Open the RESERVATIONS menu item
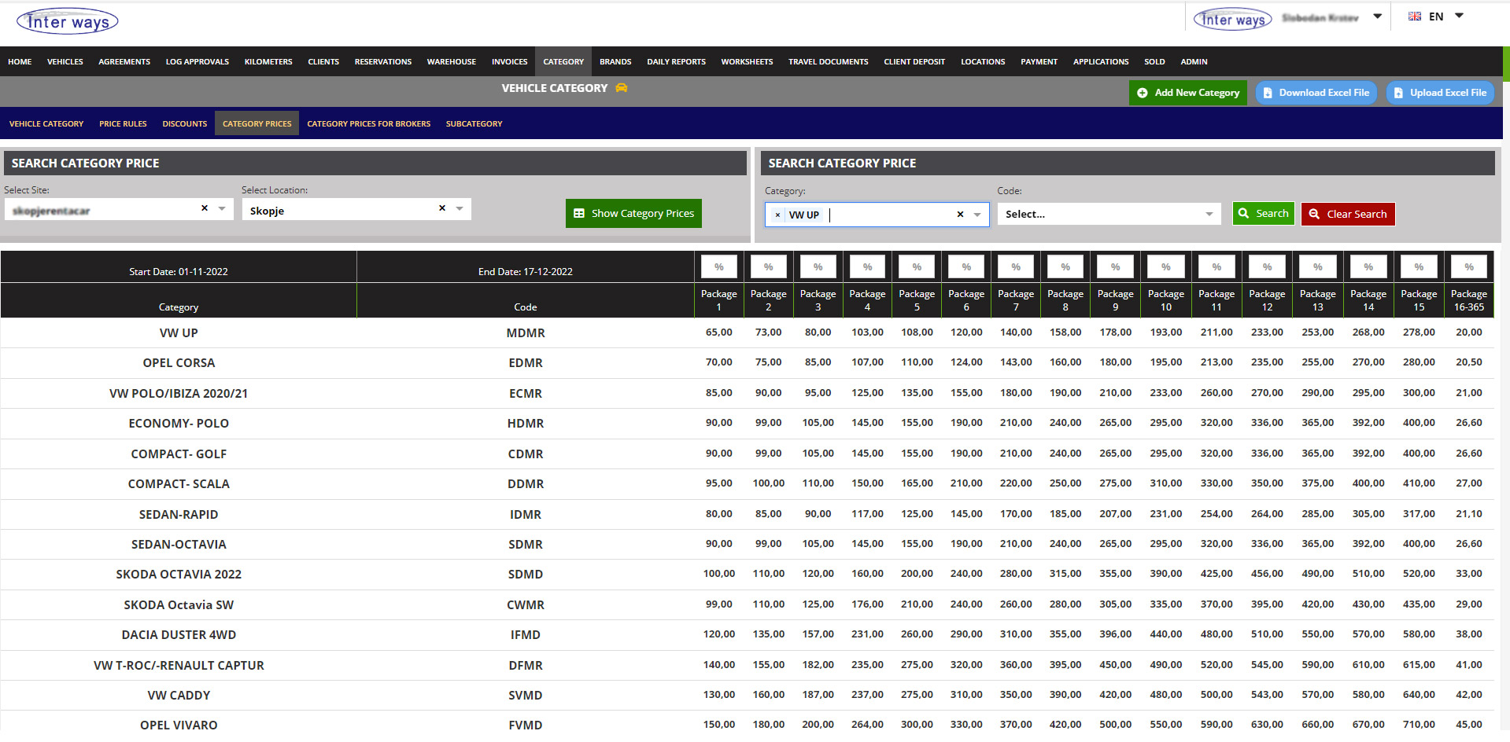The image size is (1510, 742). tap(383, 61)
